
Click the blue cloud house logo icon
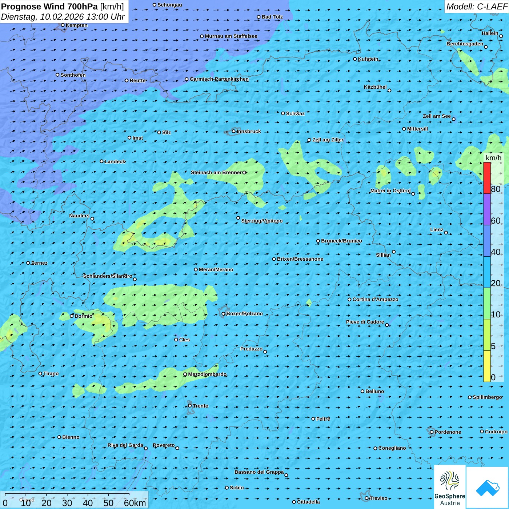(488, 488)
